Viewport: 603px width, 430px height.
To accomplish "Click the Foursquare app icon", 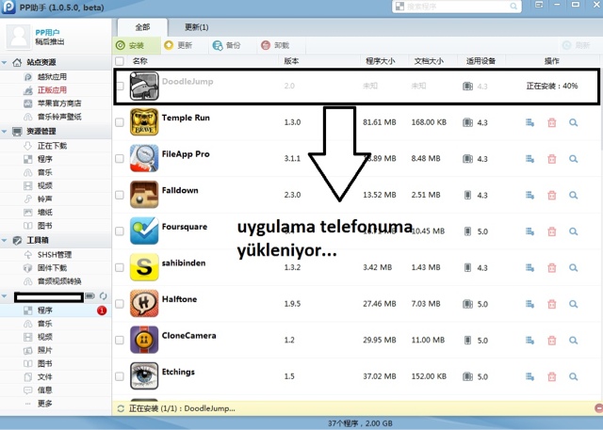I will (x=144, y=231).
